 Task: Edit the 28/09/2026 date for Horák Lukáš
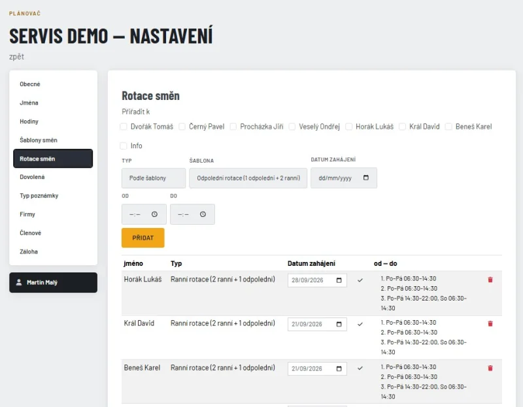point(317,280)
